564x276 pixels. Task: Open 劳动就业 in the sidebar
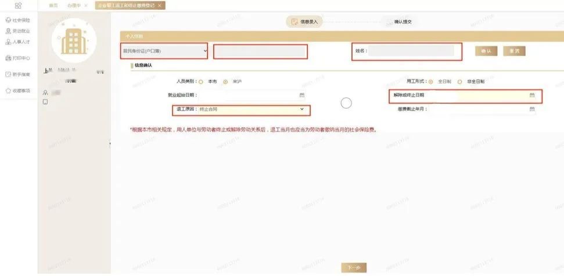point(18,31)
